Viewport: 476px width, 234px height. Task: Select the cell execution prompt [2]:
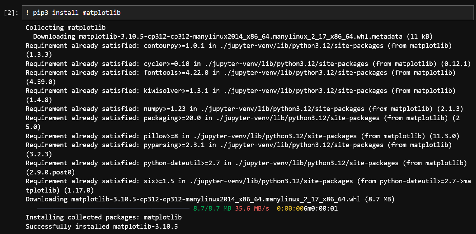point(11,13)
